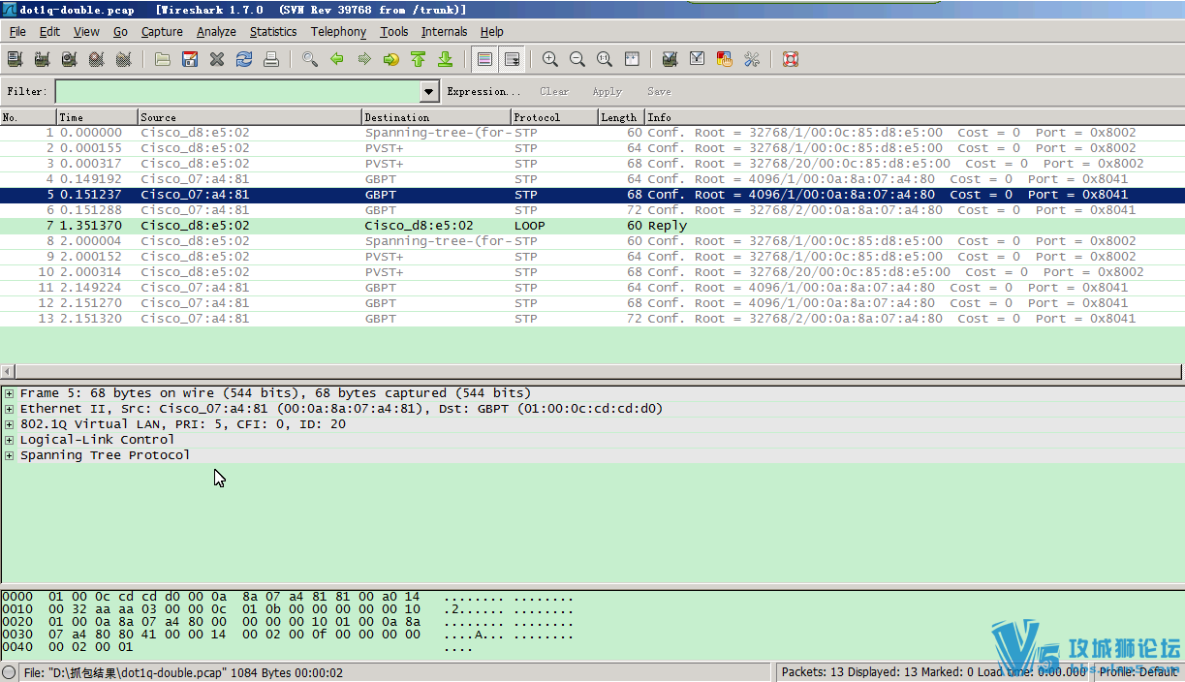The height and width of the screenshot is (682, 1185).
Task: Open Wireshark preferences from the toolbar
Action: [751, 59]
